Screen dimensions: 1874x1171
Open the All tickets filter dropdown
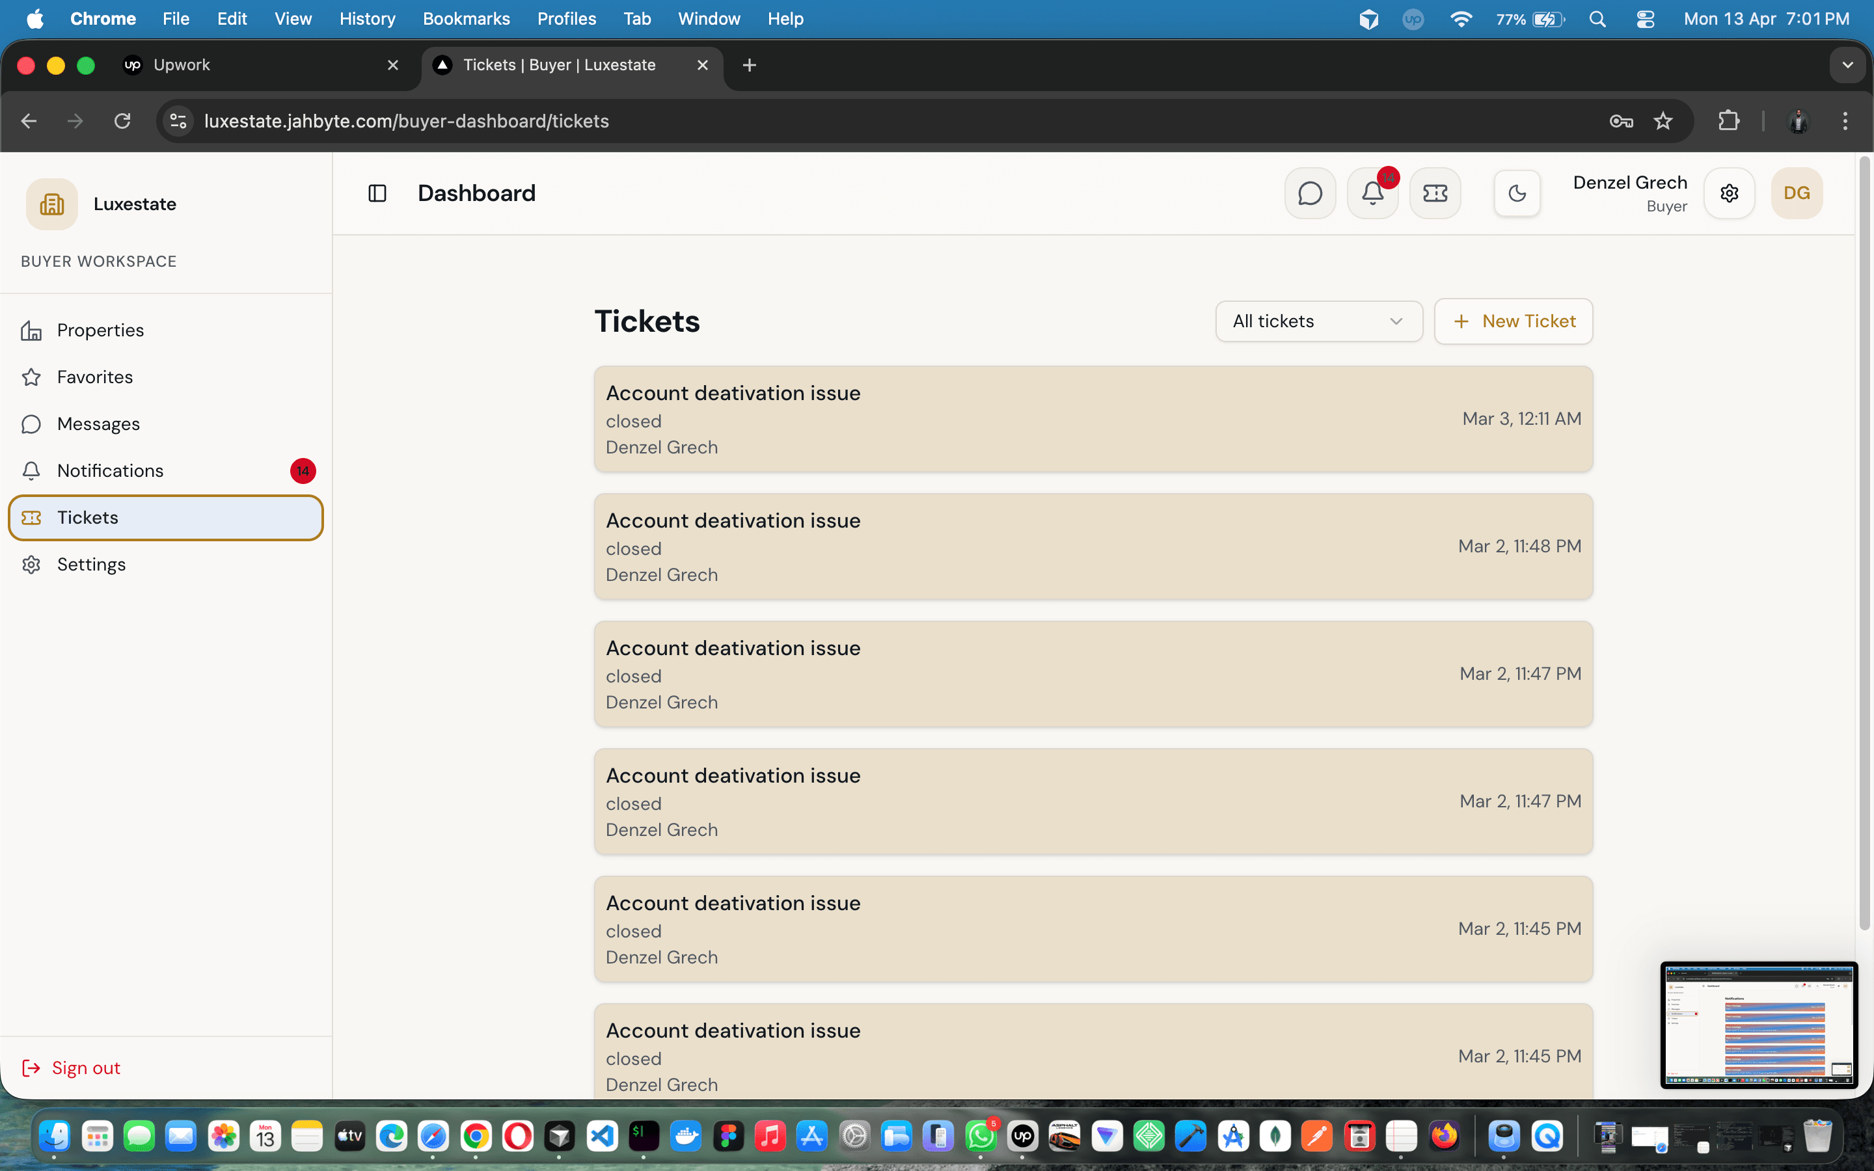[1319, 321]
